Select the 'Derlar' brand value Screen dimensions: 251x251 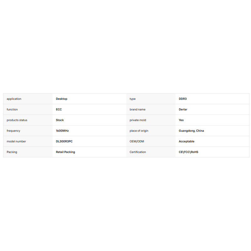(183, 109)
